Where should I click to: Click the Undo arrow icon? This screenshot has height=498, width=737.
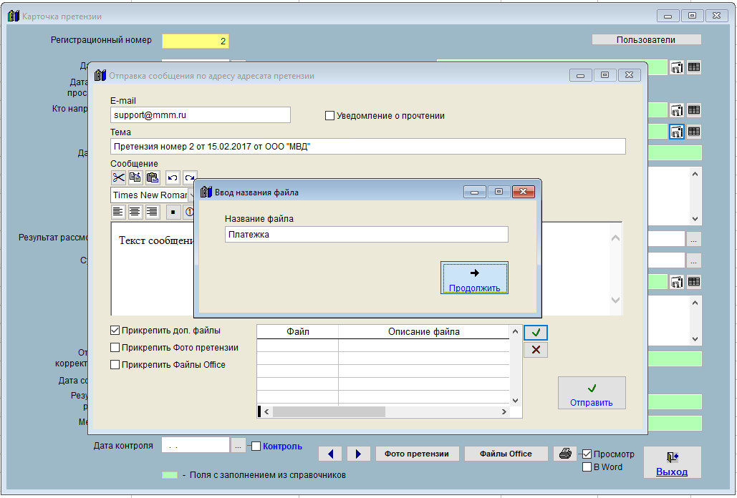[173, 177]
